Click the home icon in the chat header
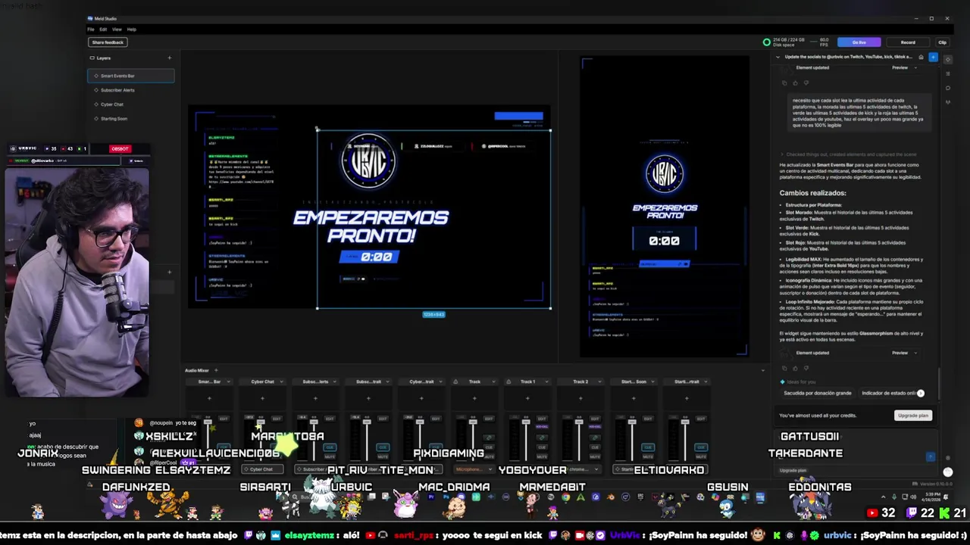This screenshot has width=970, height=545. 921,57
